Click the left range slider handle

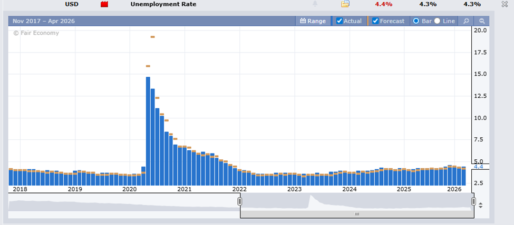tap(240, 201)
